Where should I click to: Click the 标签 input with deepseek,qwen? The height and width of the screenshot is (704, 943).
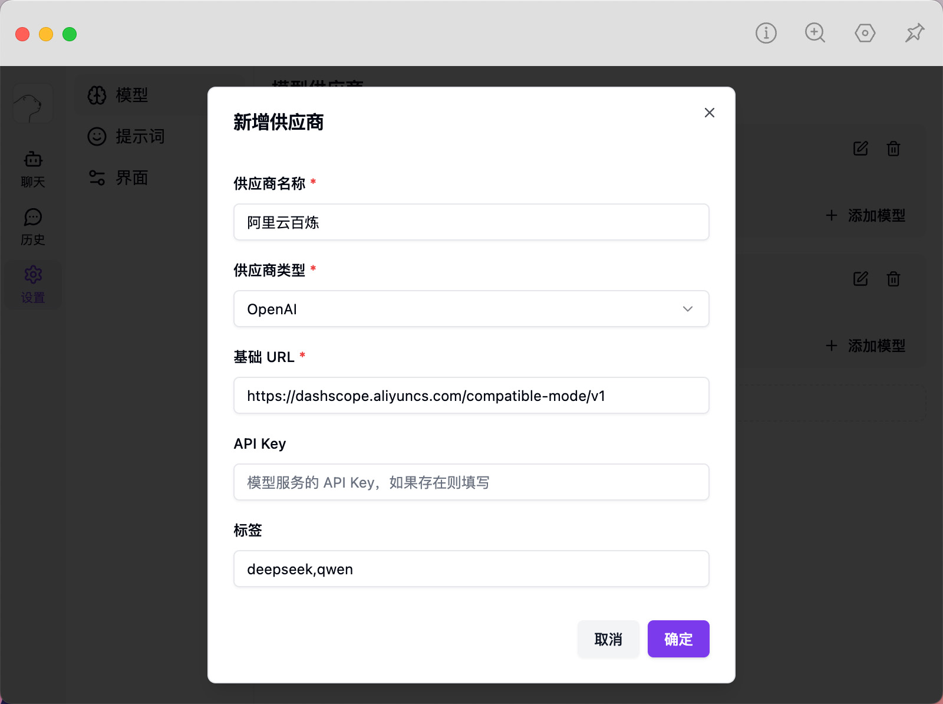[471, 569]
